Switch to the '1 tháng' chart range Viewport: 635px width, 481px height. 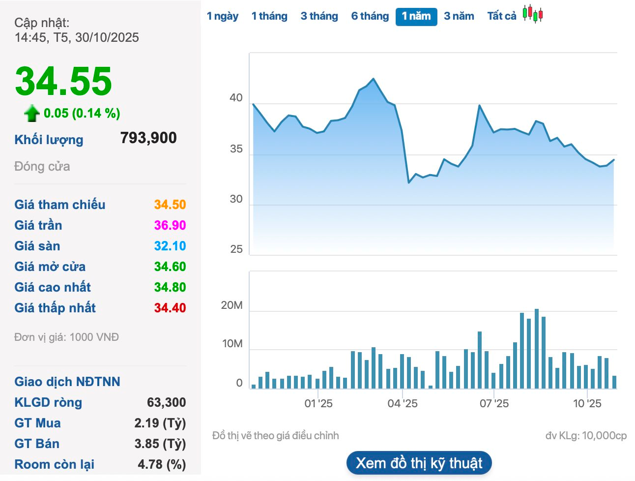point(269,16)
